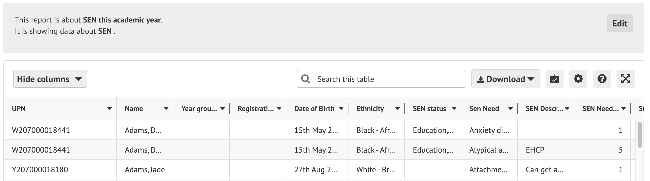Open SEN status column arrow
The width and height of the screenshot is (650, 181).
pos(454,109)
